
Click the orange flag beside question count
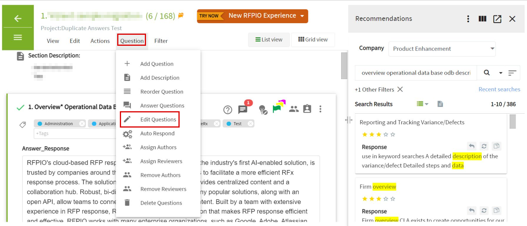pos(181,15)
